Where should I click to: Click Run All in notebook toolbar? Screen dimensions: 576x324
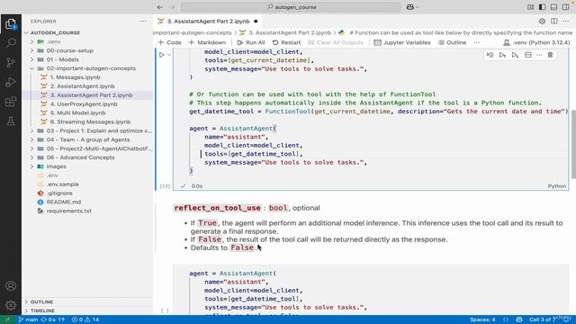(251, 42)
